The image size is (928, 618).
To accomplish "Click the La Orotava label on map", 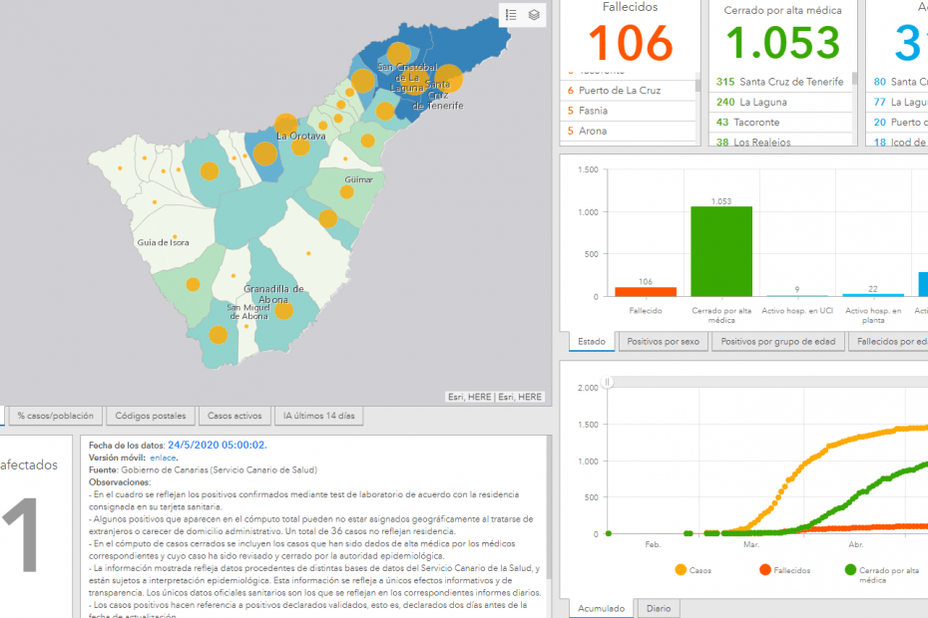I will click(301, 136).
